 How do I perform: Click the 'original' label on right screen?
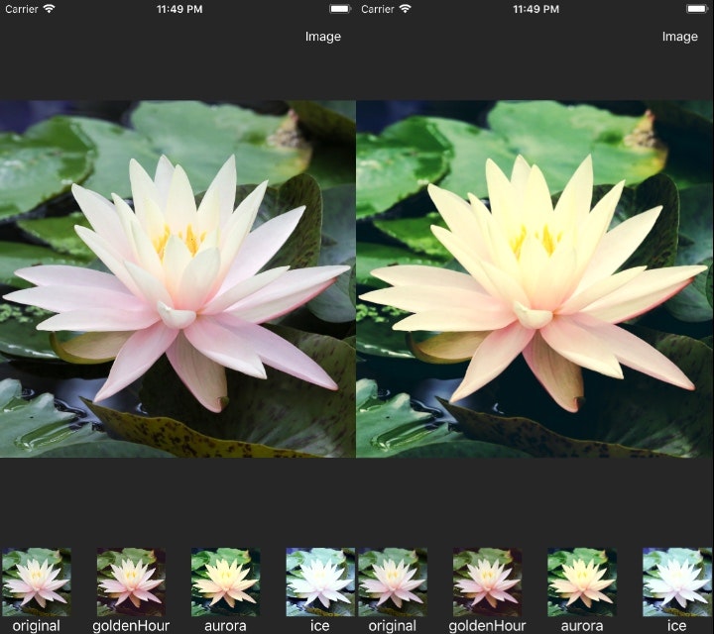[x=393, y=626]
